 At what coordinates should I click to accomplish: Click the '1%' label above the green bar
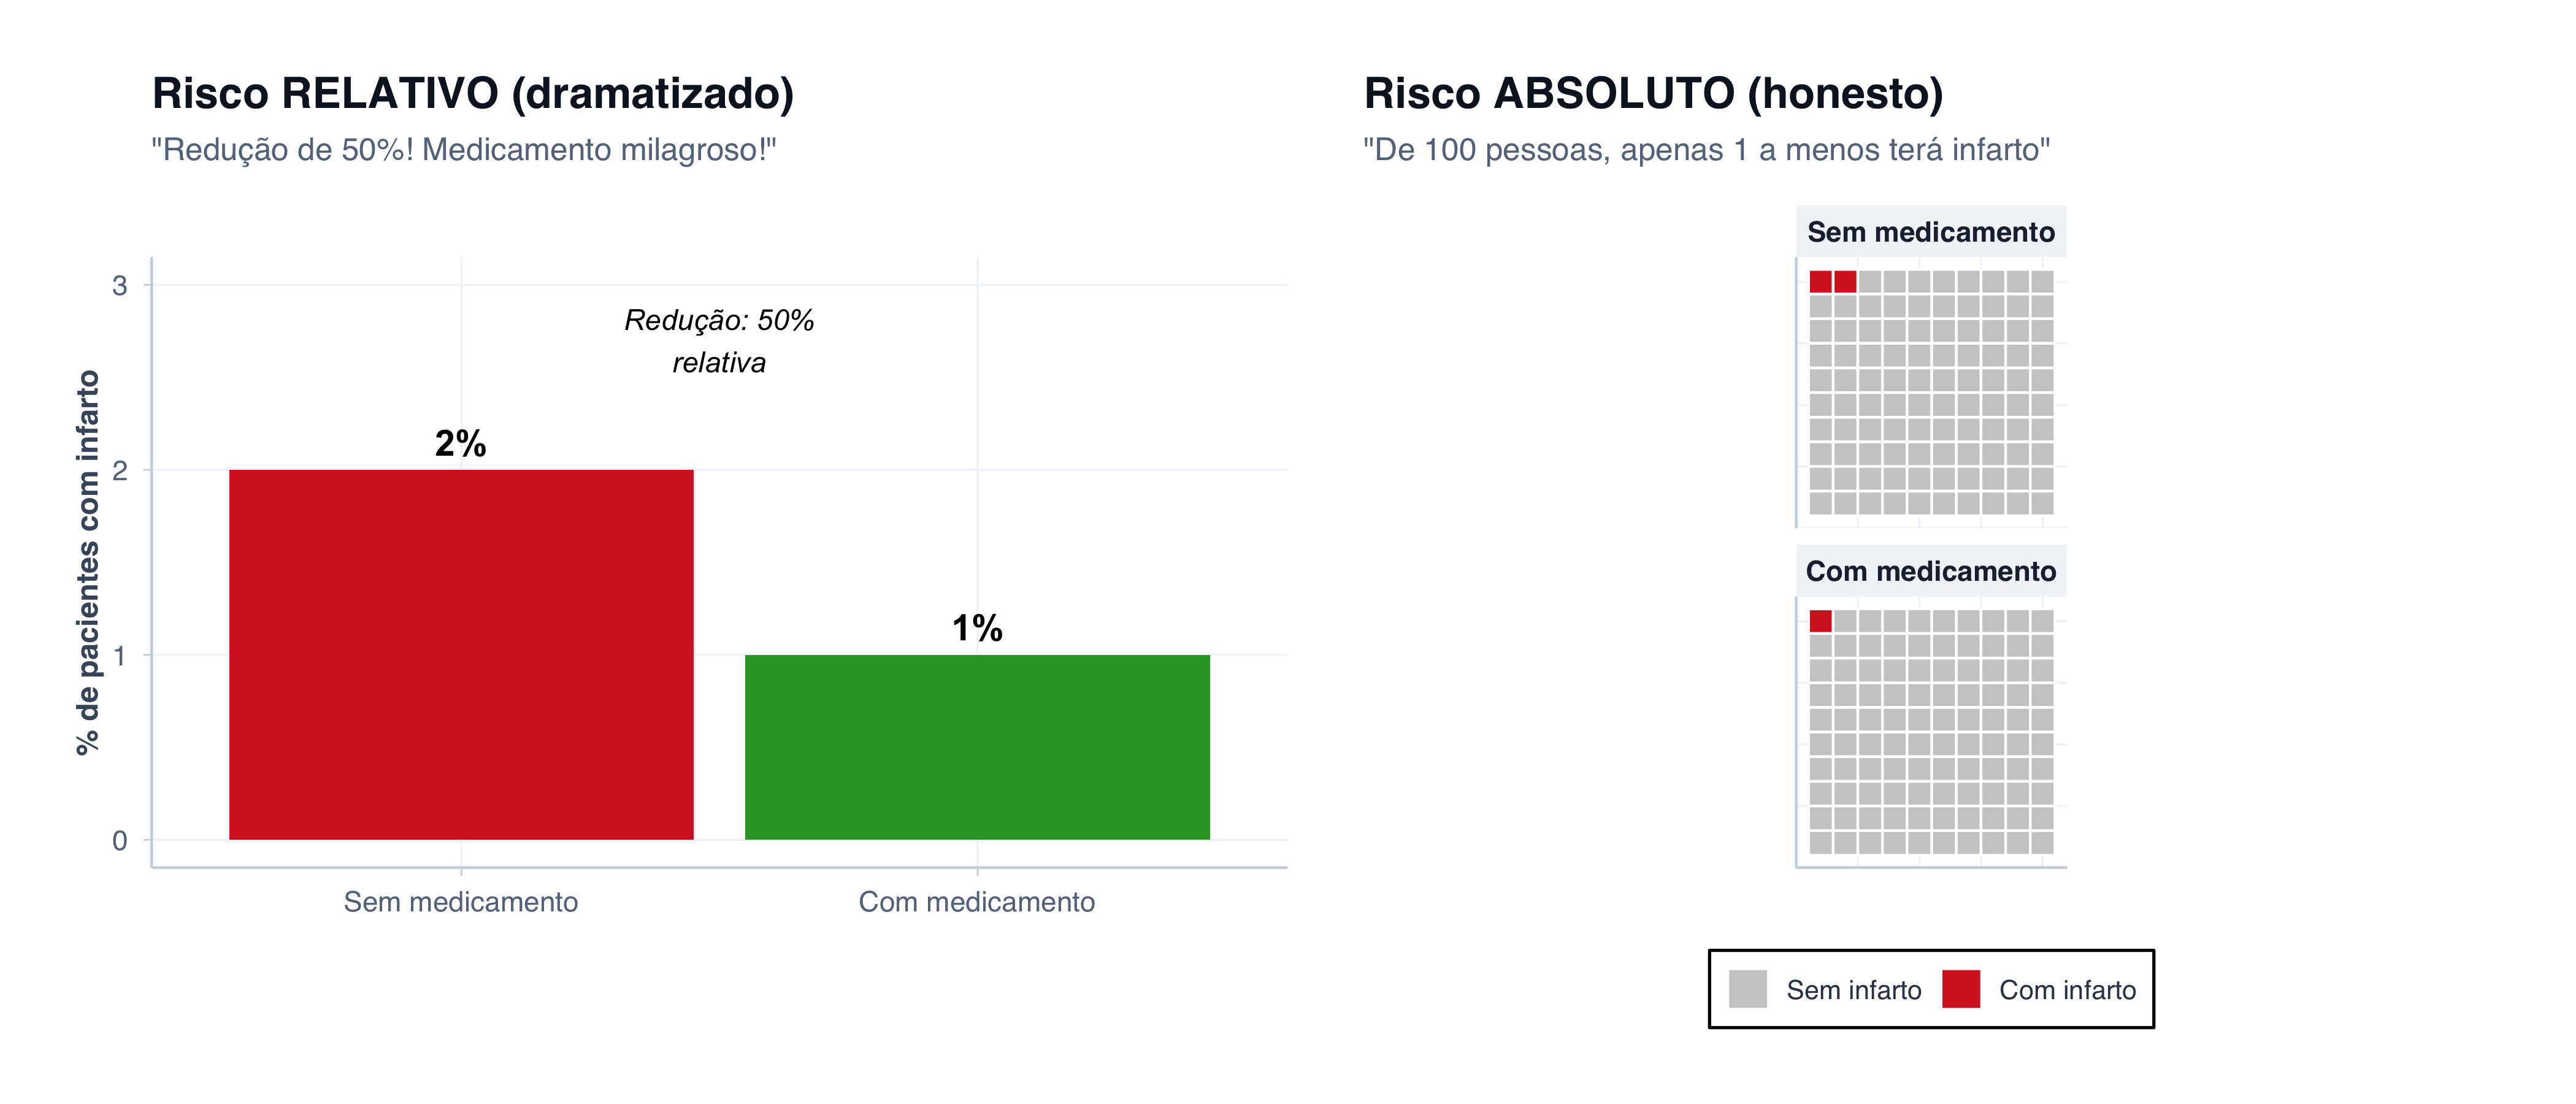point(977,628)
